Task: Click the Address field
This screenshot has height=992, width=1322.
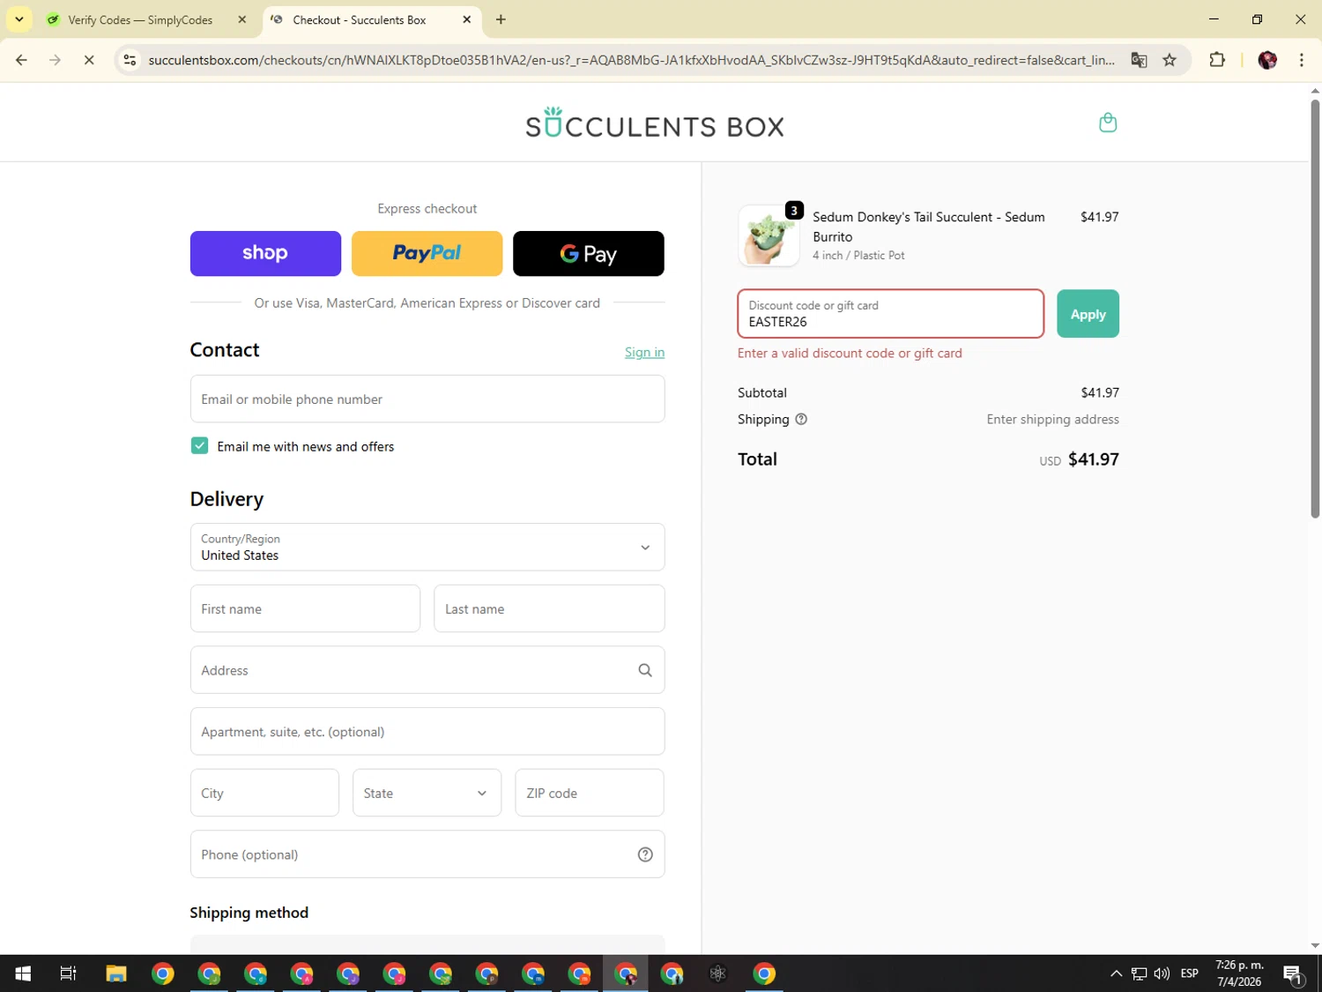Action: [427, 670]
